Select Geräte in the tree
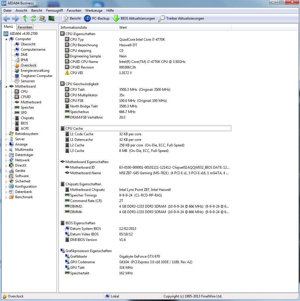The width and height of the screenshot is (300, 301). (20, 171)
